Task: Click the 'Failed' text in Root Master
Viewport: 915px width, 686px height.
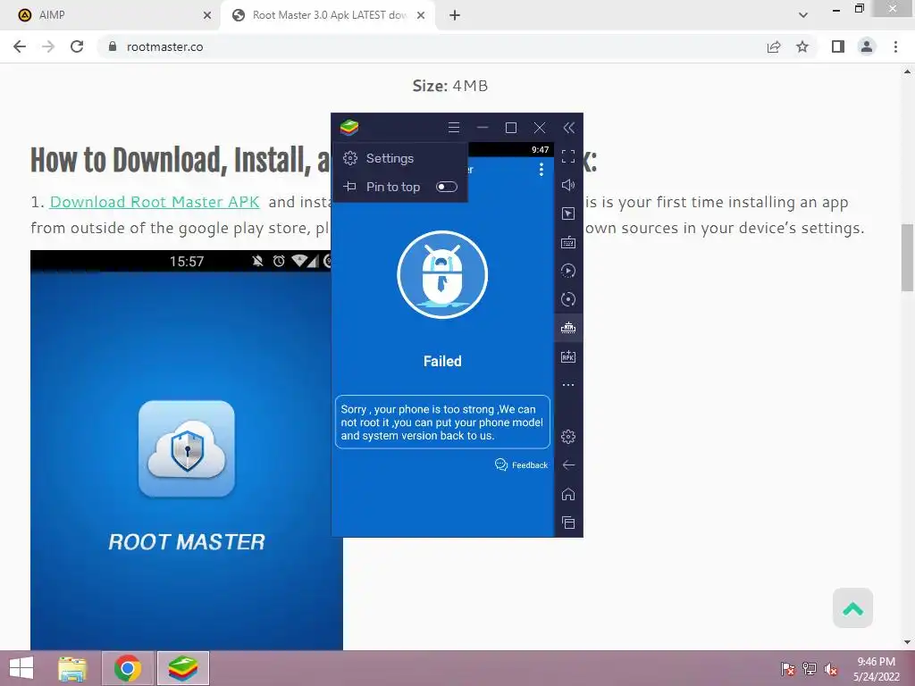Action: click(442, 361)
